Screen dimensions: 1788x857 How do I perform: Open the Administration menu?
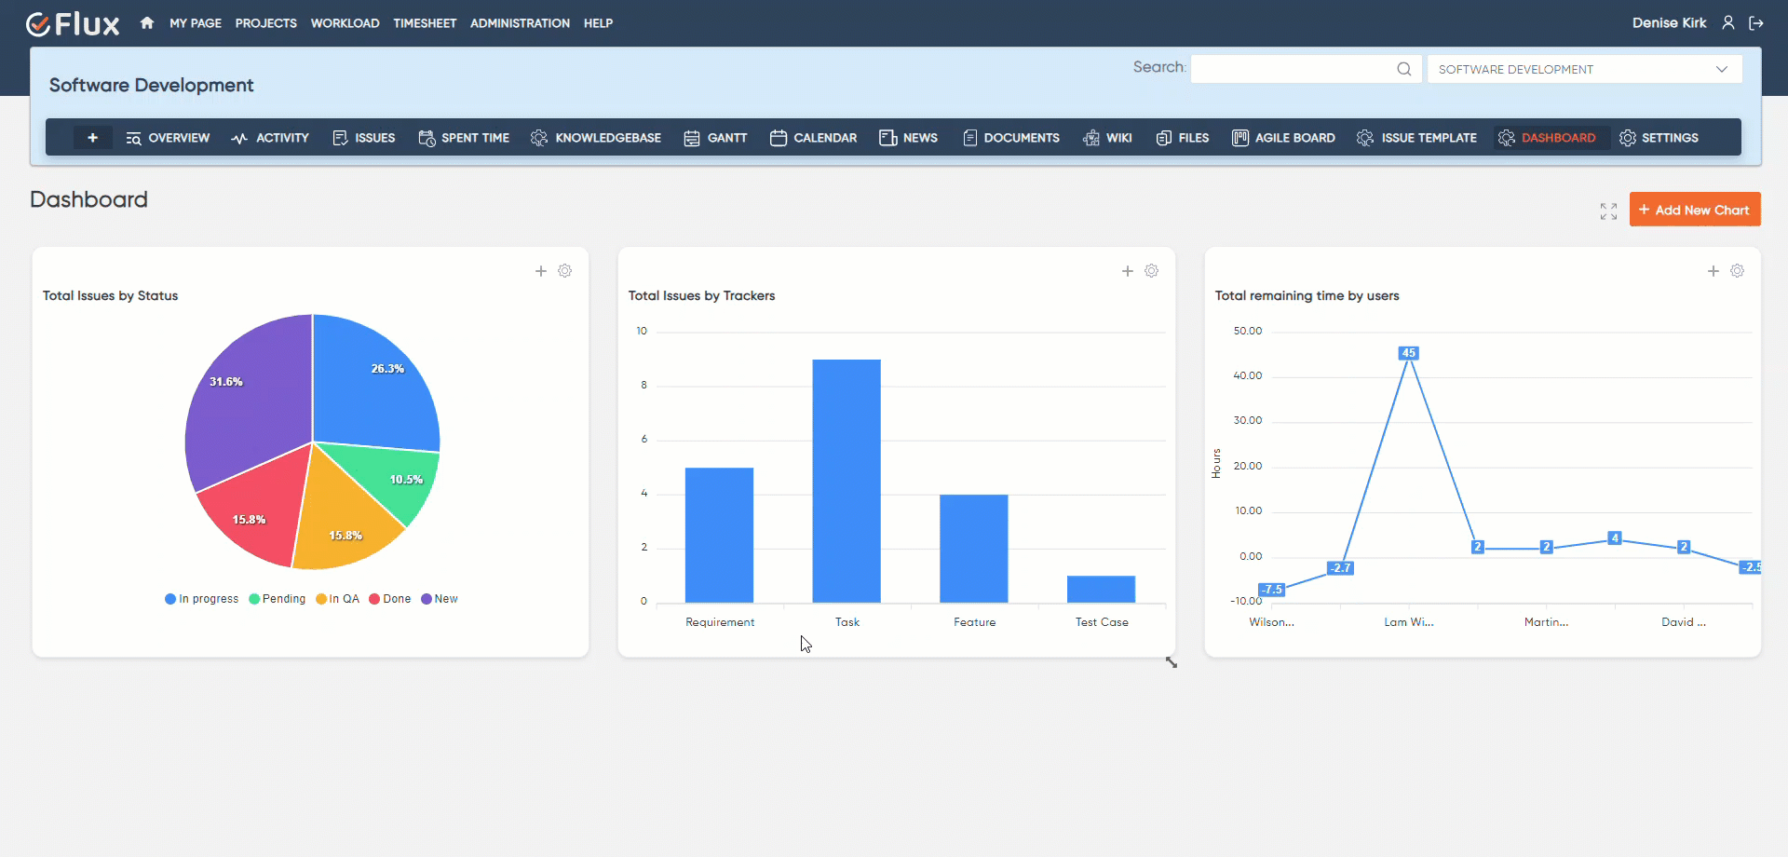(x=520, y=23)
